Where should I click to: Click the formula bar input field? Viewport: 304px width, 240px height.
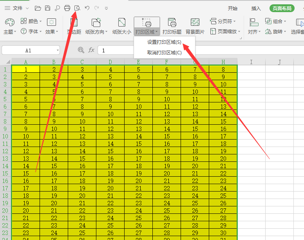201,50
